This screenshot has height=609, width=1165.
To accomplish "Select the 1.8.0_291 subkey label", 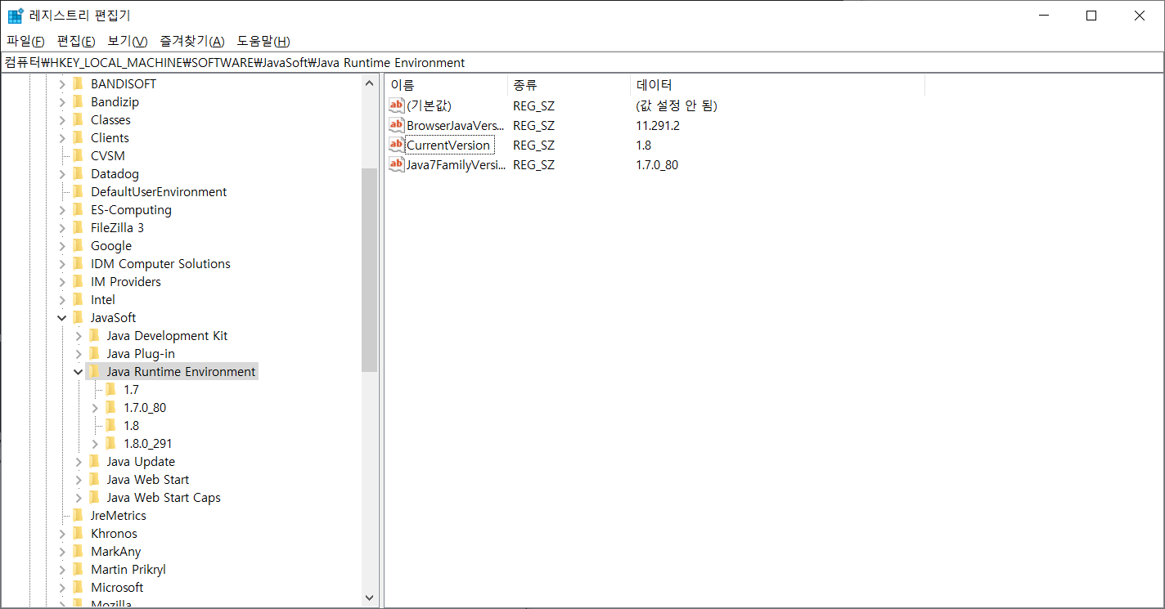I will click(x=148, y=443).
